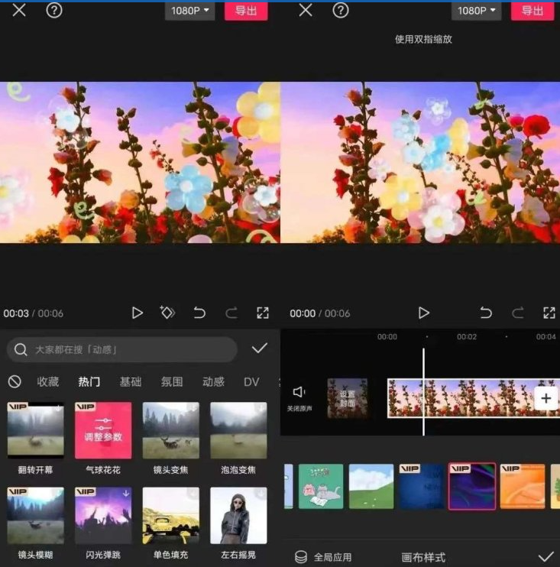
Task: Click the effects search field
Action: (122, 349)
